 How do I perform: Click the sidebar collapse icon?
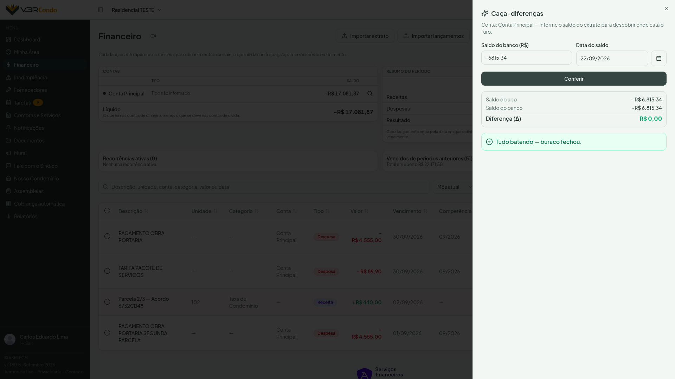[101, 10]
